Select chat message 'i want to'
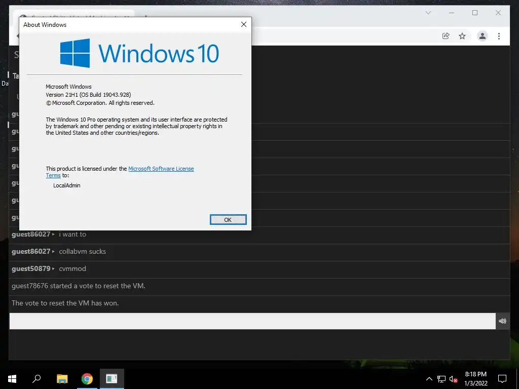This screenshot has height=389, width=519. [72, 234]
